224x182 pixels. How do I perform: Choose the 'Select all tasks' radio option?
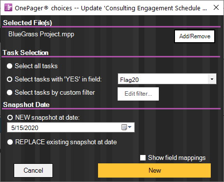tap(9, 66)
